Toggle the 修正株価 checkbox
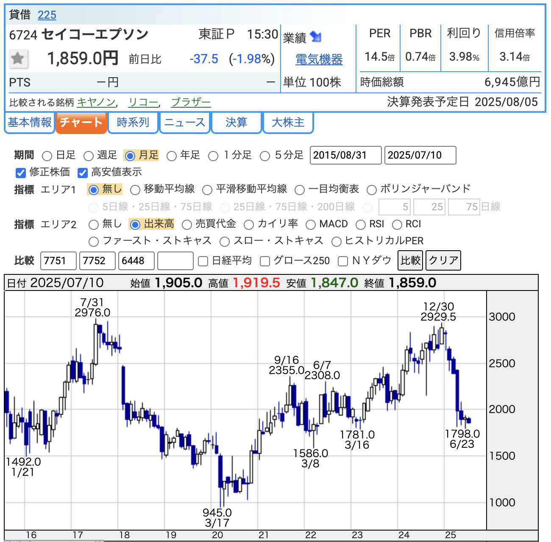Screen dimensions: 551x542 point(20,173)
